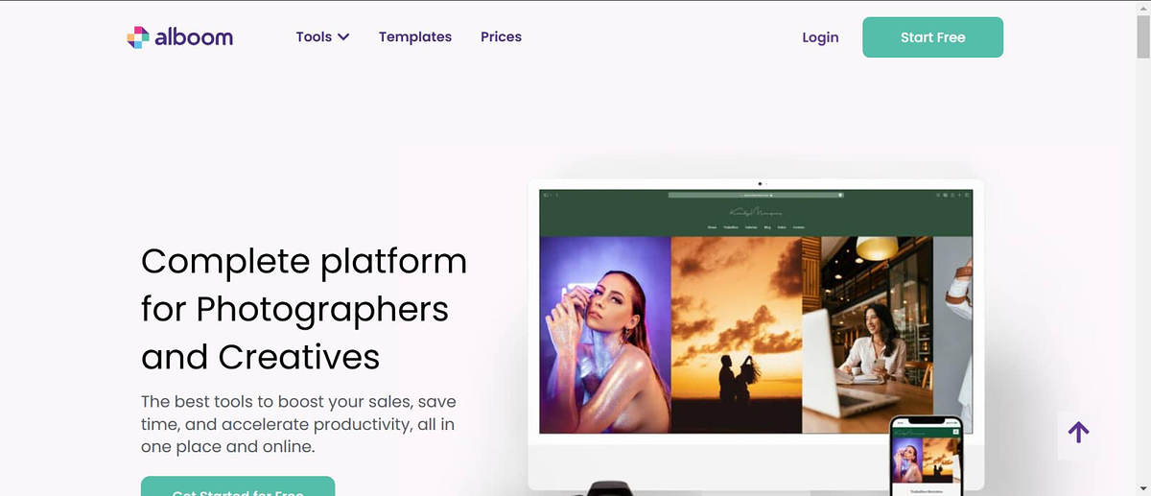
Task: Click the webcam dot atop the monitor
Action: coord(760,182)
